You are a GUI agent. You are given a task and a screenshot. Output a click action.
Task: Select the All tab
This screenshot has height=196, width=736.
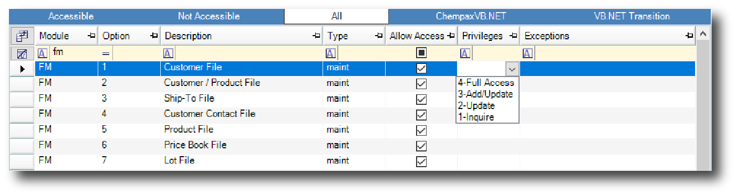click(x=337, y=16)
